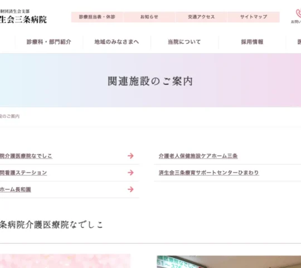Click the 関連施設のご案内 page title
Viewport: 301px width, 268px height.
150,81
